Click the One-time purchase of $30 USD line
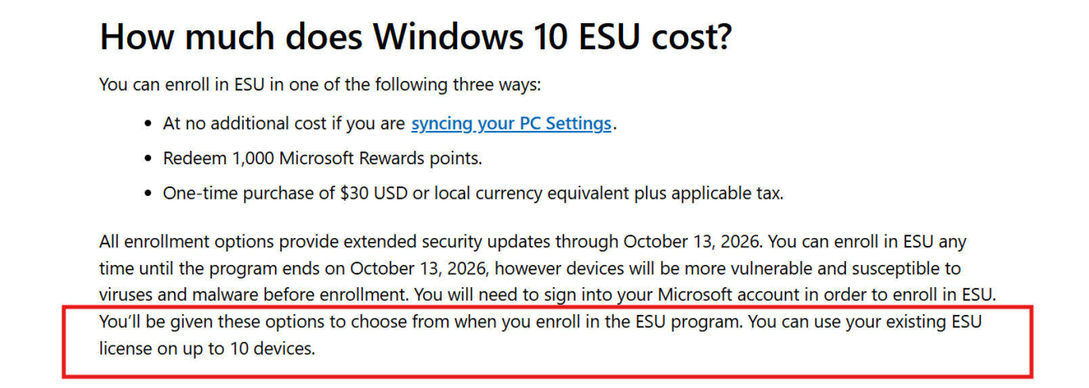This screenshot has width=1089, height=388. (473, 193)
